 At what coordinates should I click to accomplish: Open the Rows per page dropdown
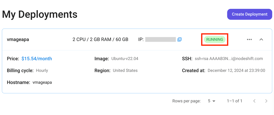pyautogui.click(x=211, y=101)
